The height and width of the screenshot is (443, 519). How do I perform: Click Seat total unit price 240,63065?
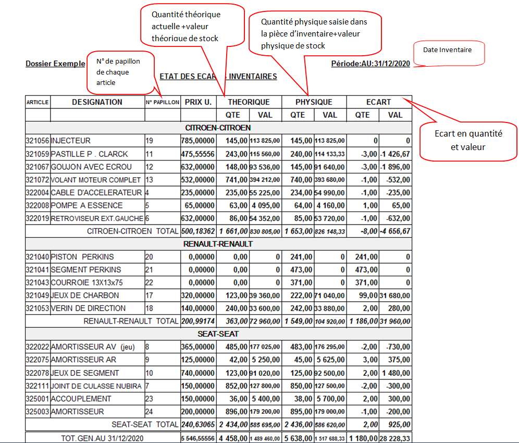198,424
